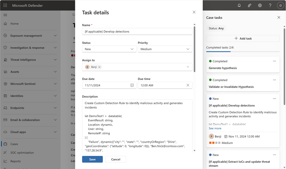
Task: Select the Generate hypothesis task card
Action: pyautogui.click(x=243, y=65)
